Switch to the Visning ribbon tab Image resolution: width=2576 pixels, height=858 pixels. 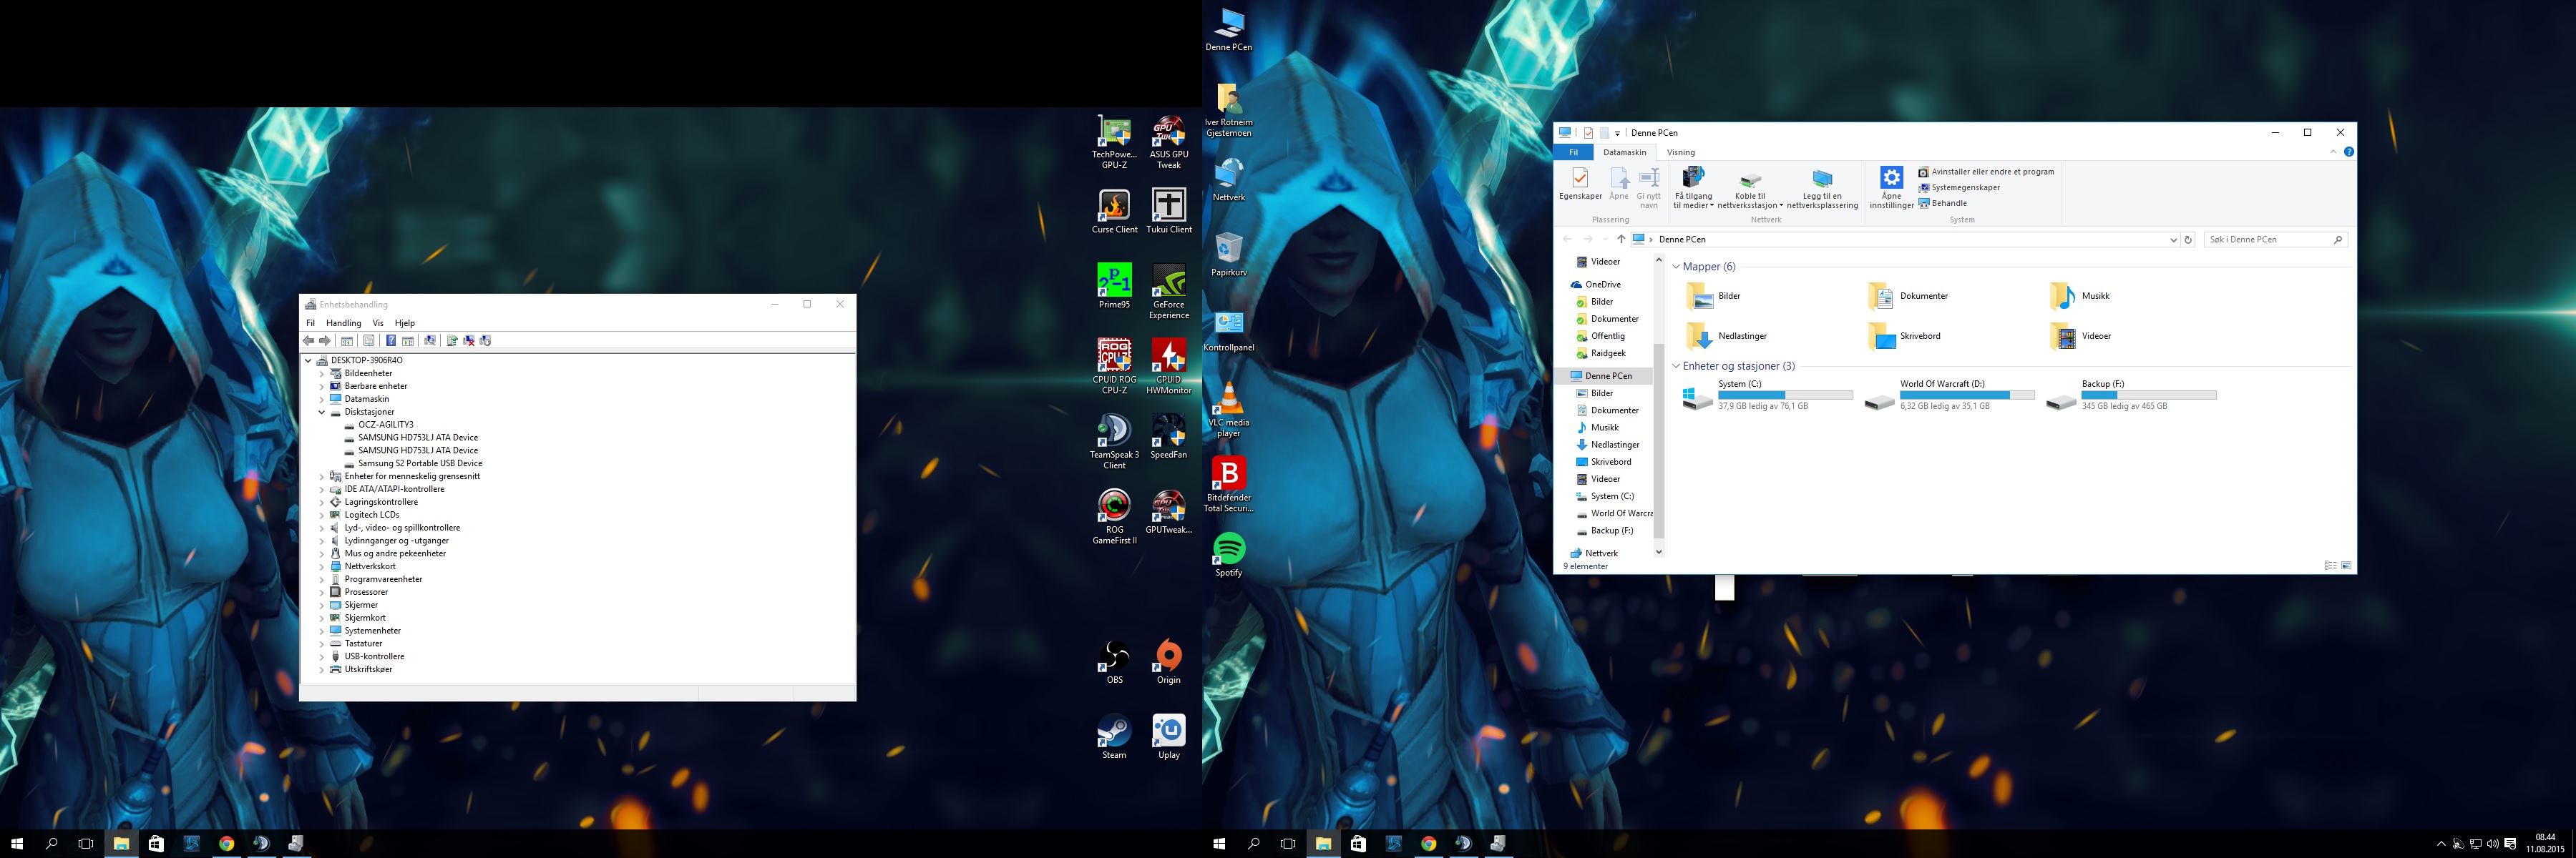(x=1680, y=153)
